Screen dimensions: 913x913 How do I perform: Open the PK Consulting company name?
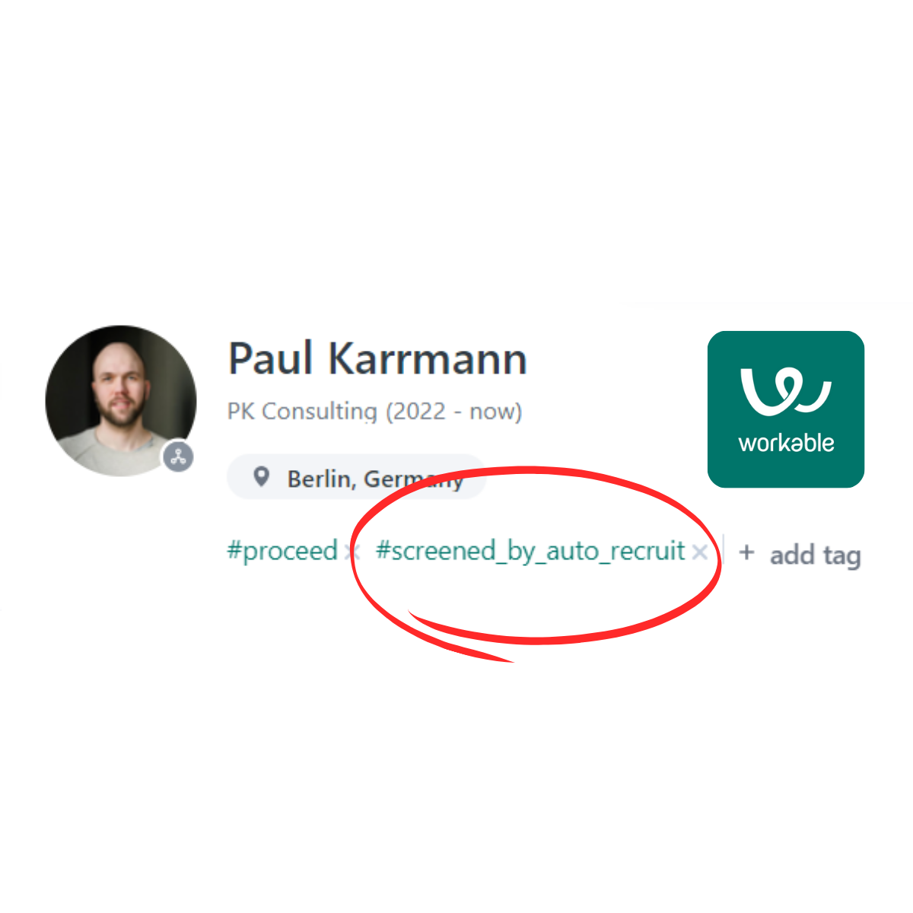[x=302, y=412]
